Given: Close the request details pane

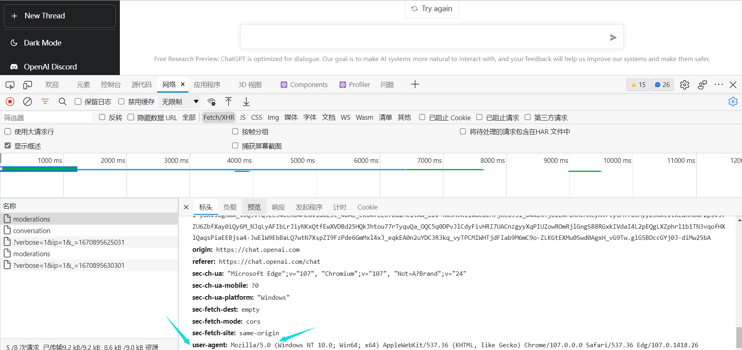Looking at the screenshot, I should point(186,207).
